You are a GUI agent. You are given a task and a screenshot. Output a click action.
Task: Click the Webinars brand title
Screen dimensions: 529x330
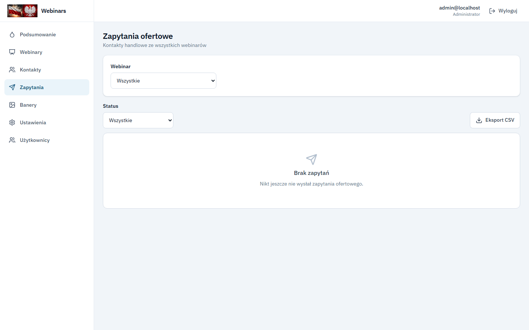[54, 11]
